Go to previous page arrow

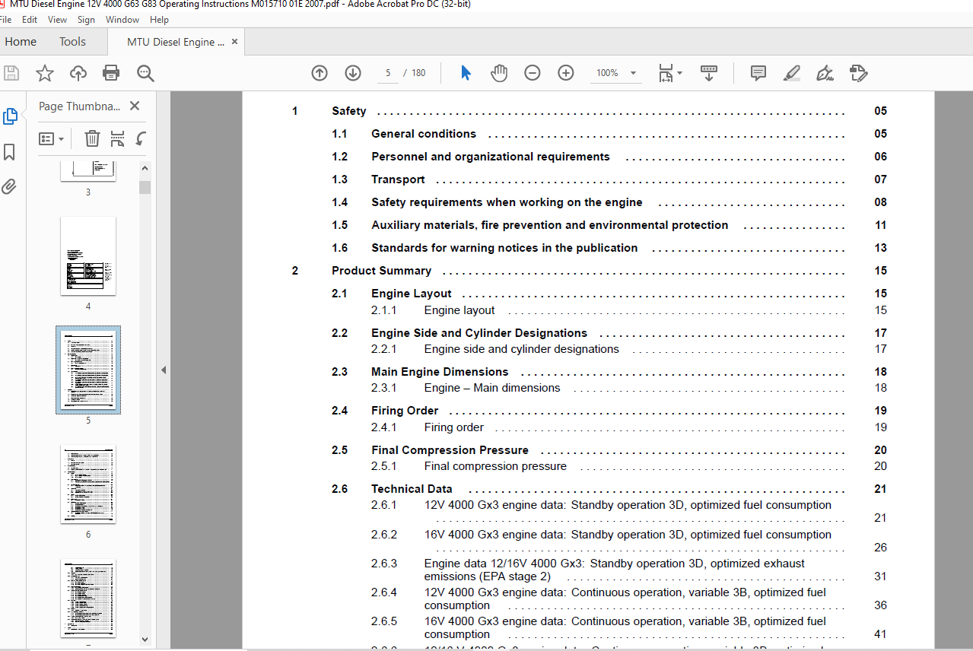(x=320, y=73)
